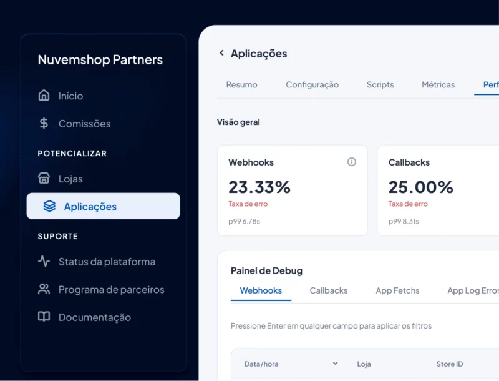Click the Aplicações layers icon
Image resolution: width=499 pixels, height=381 pixels.
(49, 206)
